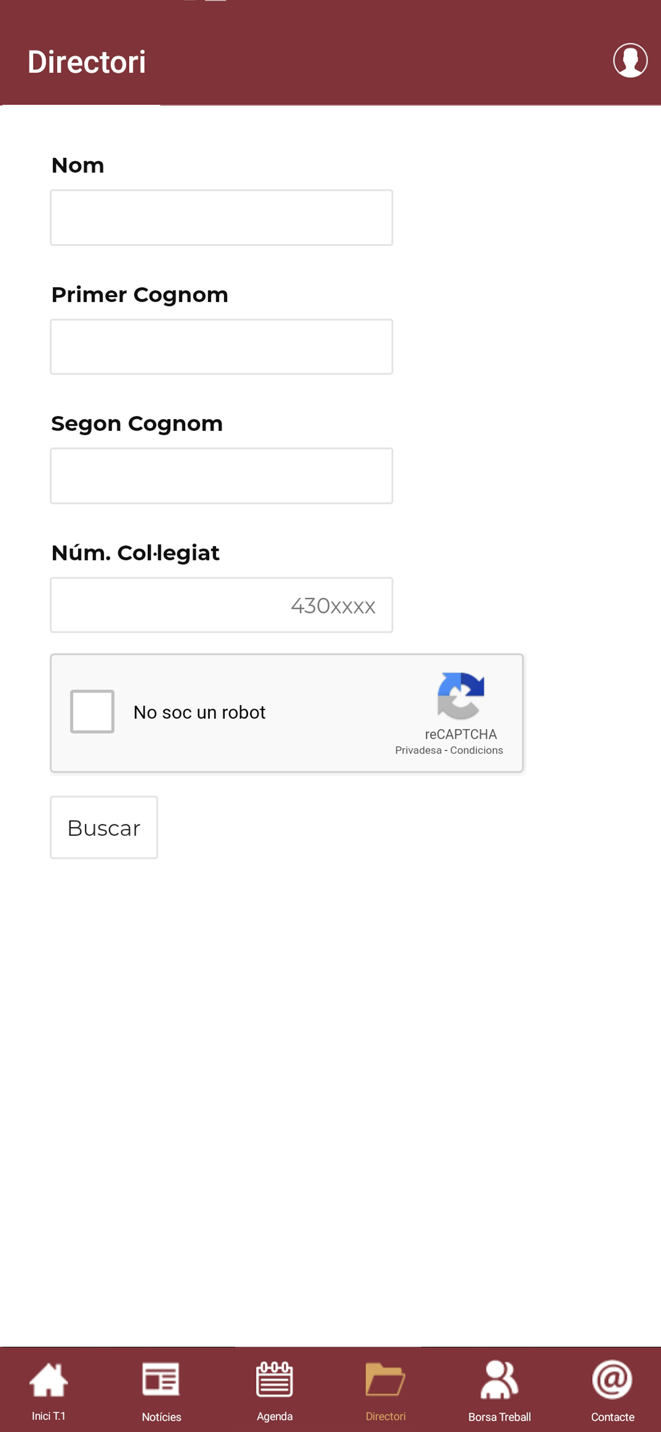Viewport: 661px width, 1432px height.
Task: Focus the Segon Cognom input field
Action: pos(221,476)
